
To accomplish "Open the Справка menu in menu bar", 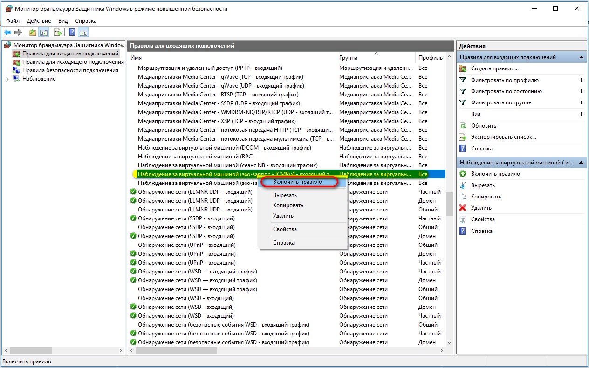I will (85, 21).
